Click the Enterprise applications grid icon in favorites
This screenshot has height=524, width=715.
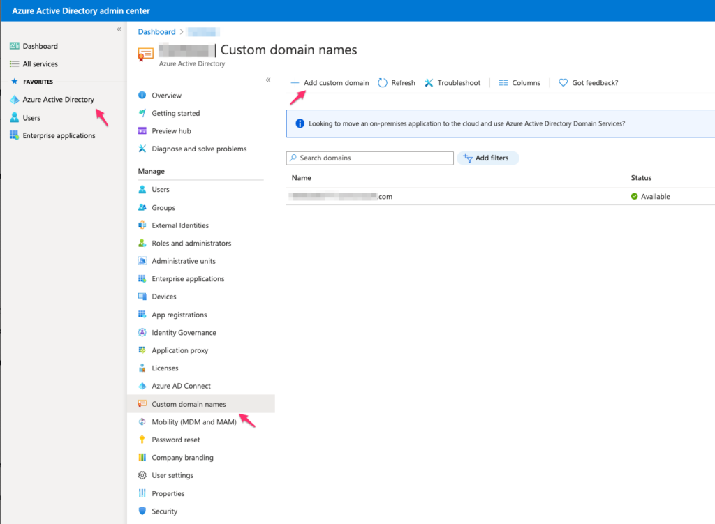pos(14,135)
